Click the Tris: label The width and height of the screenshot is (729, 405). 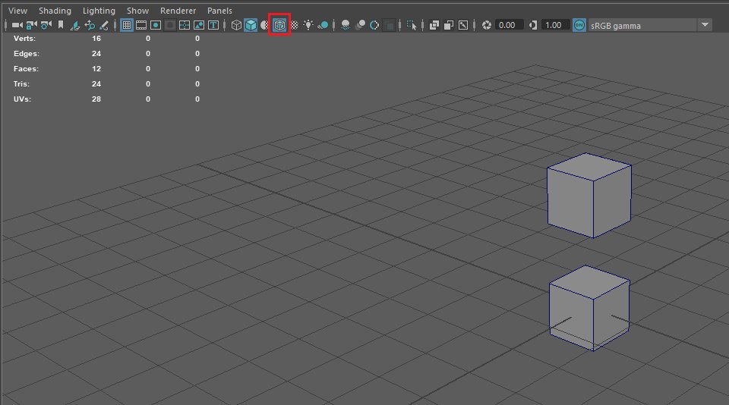pyautogui.click(x=21, y=84)
